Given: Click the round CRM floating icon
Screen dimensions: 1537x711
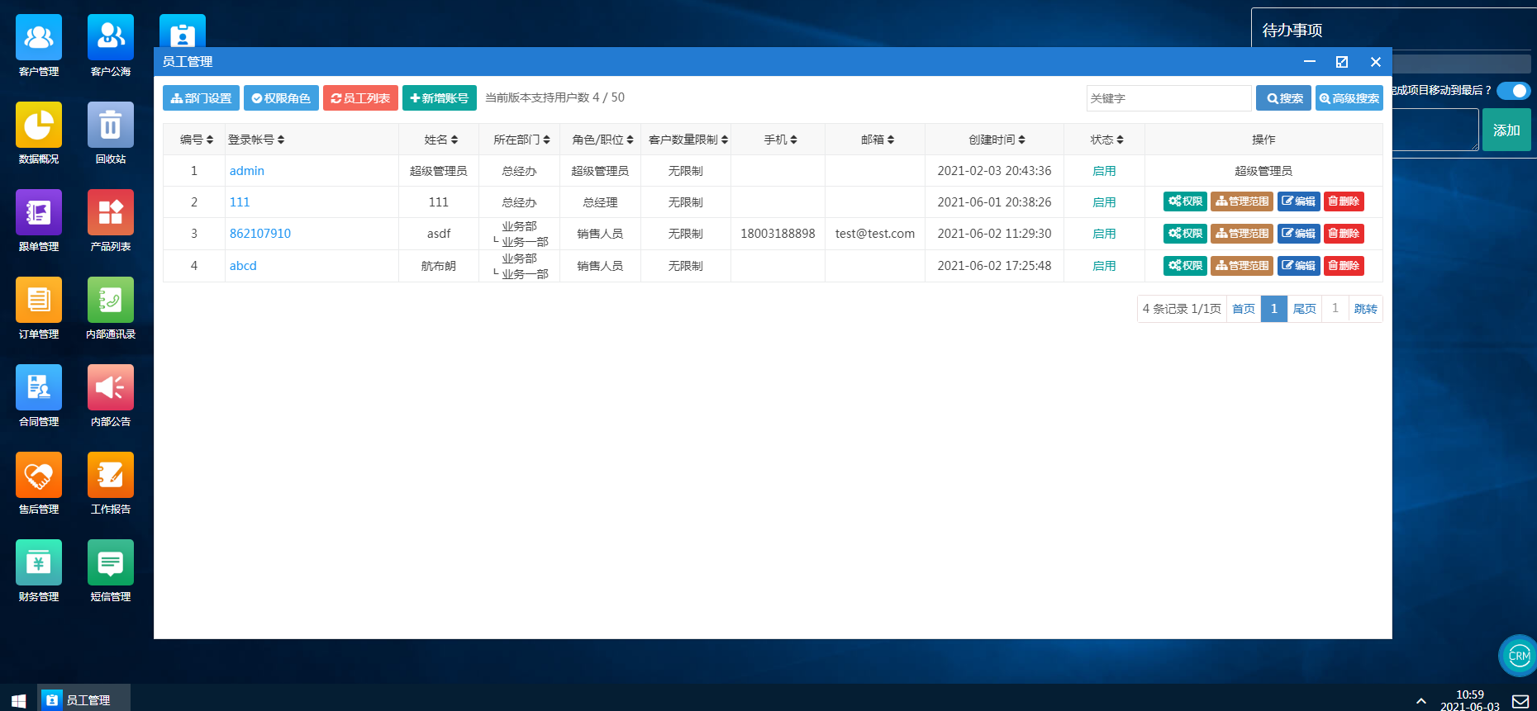Looking at the screenshot, I should (1518, 656).
